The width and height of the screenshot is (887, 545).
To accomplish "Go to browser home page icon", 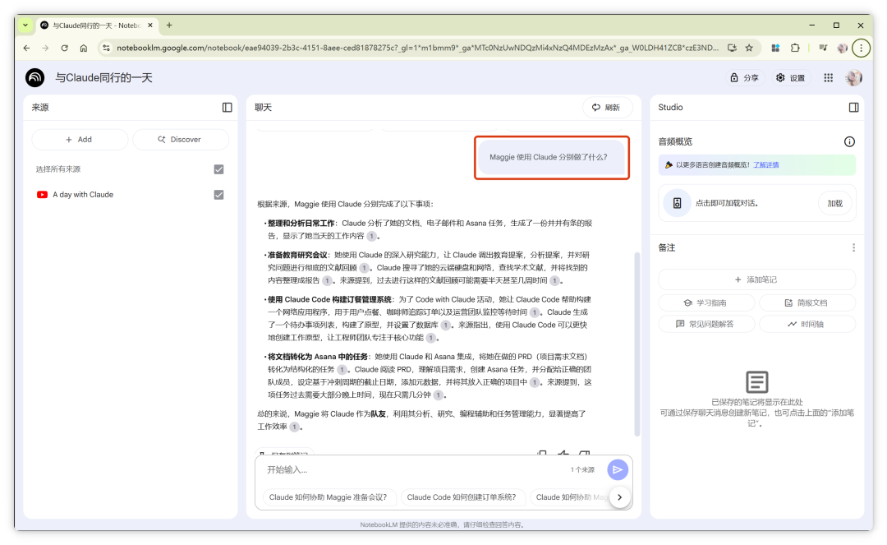I will [84, 48].
